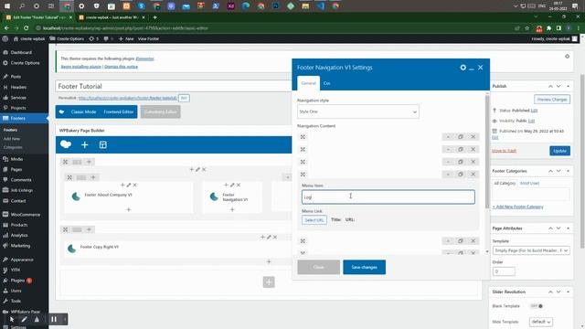
Task: Delete row containing Footer Copy Right V1
Action: coord(275,238)
